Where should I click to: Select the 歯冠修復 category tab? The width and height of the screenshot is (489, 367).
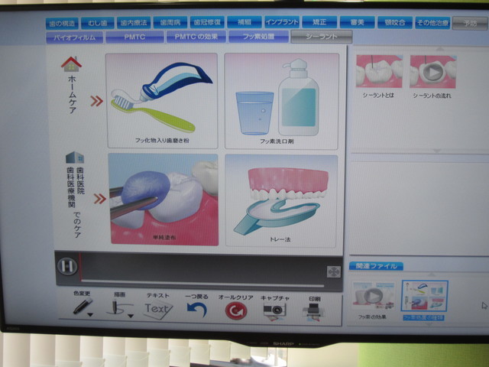pos(207,22)
